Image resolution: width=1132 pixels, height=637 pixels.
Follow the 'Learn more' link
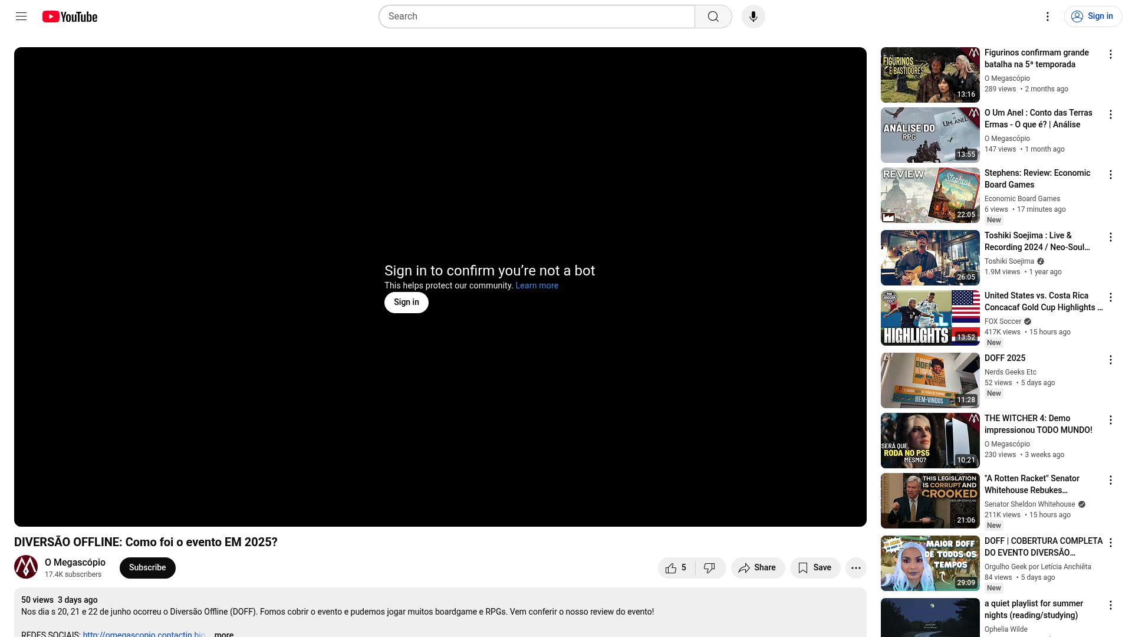click(x=537, y=285)
